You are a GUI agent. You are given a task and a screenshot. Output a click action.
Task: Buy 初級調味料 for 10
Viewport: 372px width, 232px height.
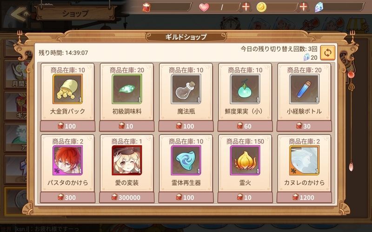click(x=126, y=126)
